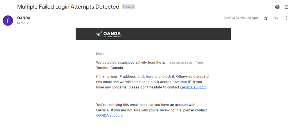Click the 12:19 PM timestamp
288x130 pixels.
240,18
